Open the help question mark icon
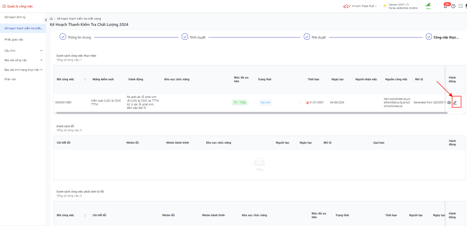The width and height of the screenshot is (467, 226). click(453, 6)
